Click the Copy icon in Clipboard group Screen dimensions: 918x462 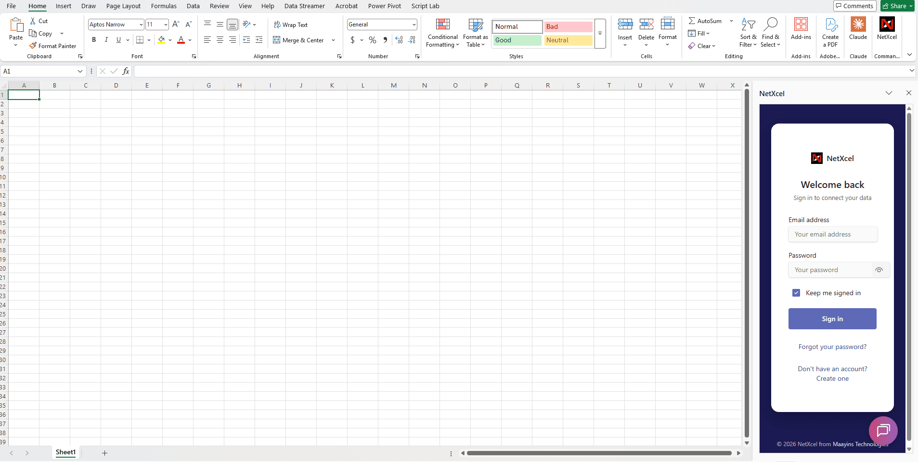33,34
